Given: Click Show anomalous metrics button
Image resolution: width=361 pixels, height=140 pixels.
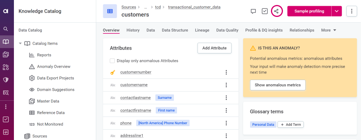Looking at the screenshot, I should coord(278,85).
